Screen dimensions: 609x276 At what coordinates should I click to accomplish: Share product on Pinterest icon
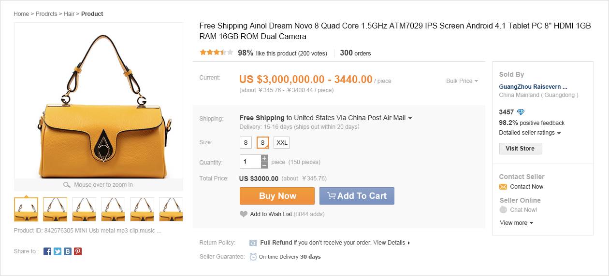click(x=78, y=251)
